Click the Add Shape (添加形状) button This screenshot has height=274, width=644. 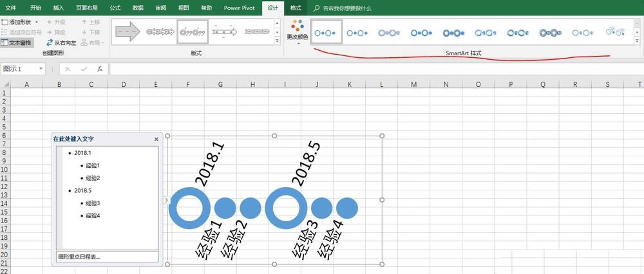pos(17,22)
